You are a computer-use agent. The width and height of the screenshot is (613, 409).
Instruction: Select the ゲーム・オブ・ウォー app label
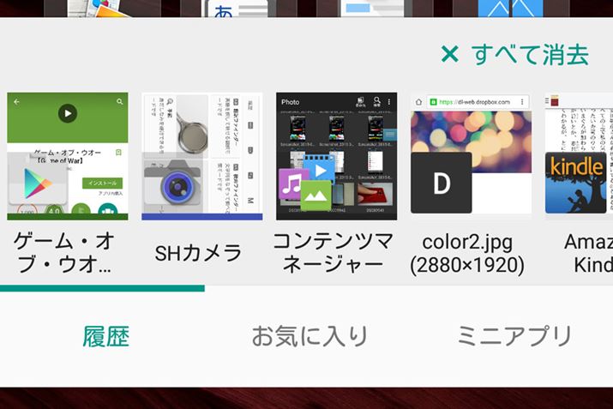click(67, 252)
